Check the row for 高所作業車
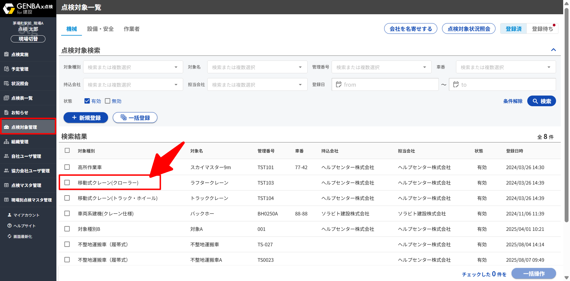The image size is (570, 281). point(67,167)
